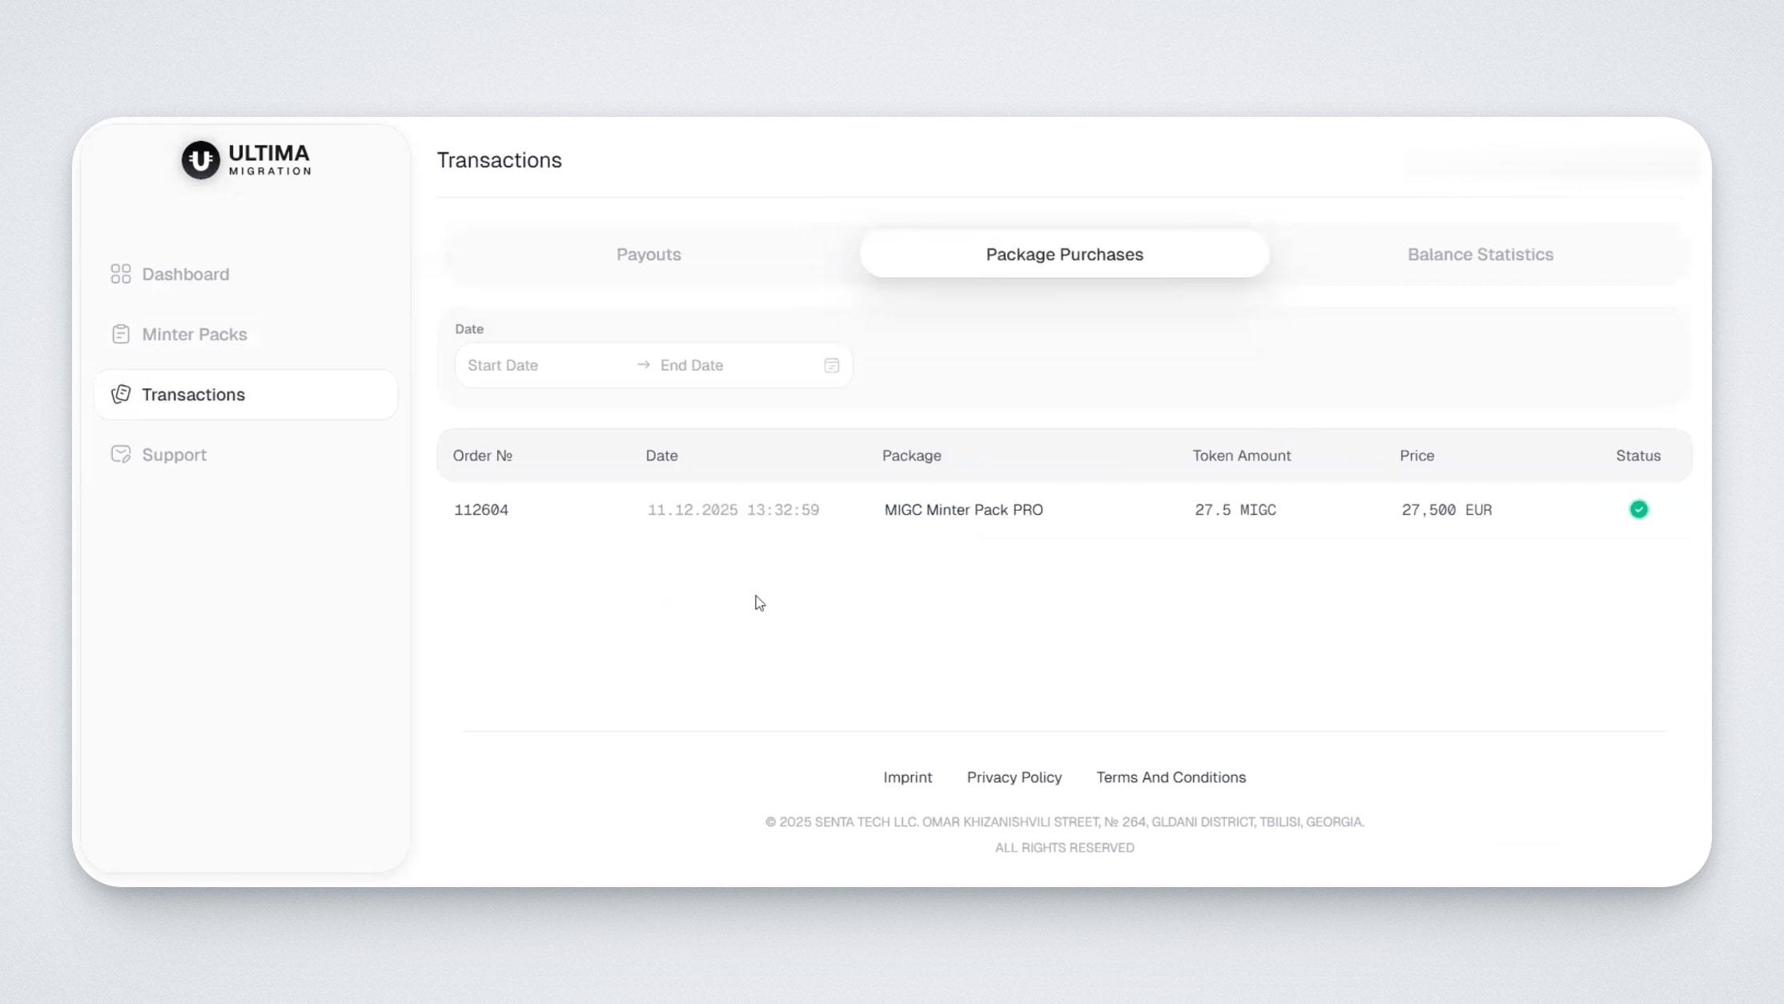Open the Privacy Policy link
Image resolution: width=1784 pixels, height=1004 pixels.
pyautogui.click(x=1014, y=777)
